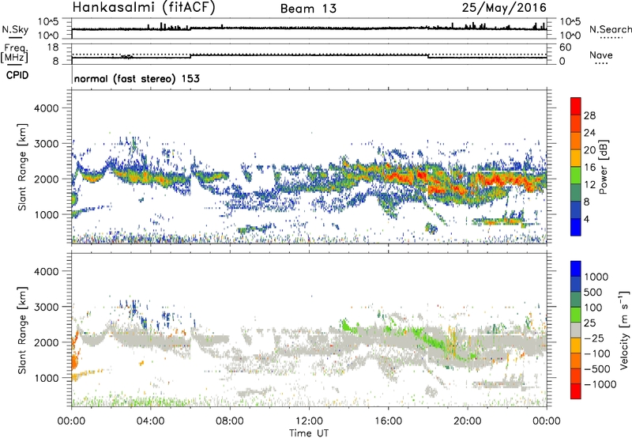
Task: Click the red bottom Velocity colorbar segment
Action: tap(576, 391)
